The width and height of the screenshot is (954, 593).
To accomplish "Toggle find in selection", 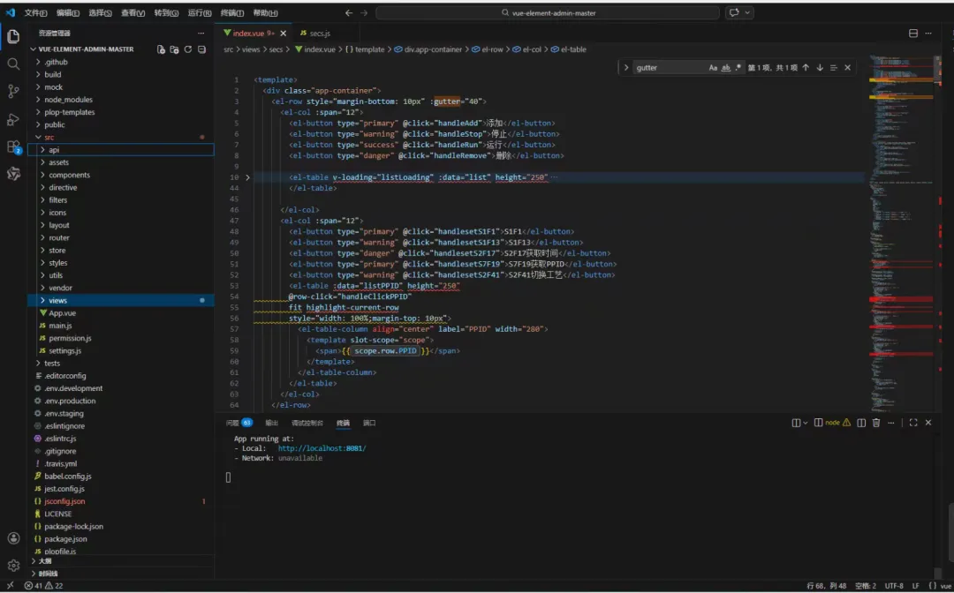I will (834, 67).
